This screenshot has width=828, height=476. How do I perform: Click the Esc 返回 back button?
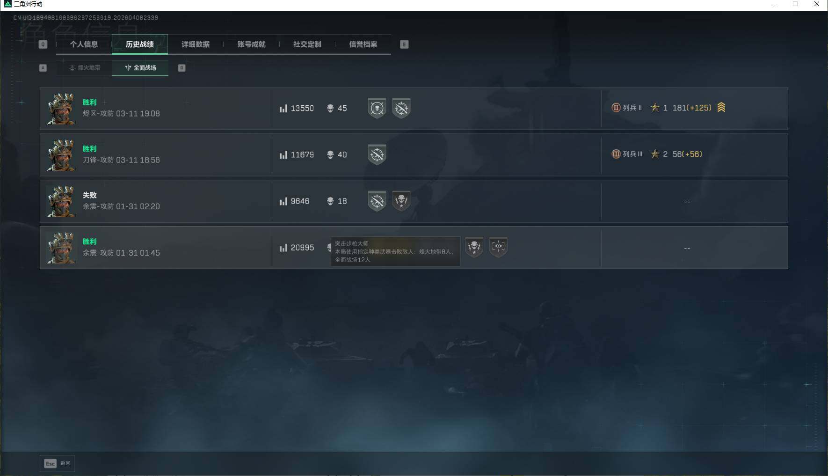point(57,463)
